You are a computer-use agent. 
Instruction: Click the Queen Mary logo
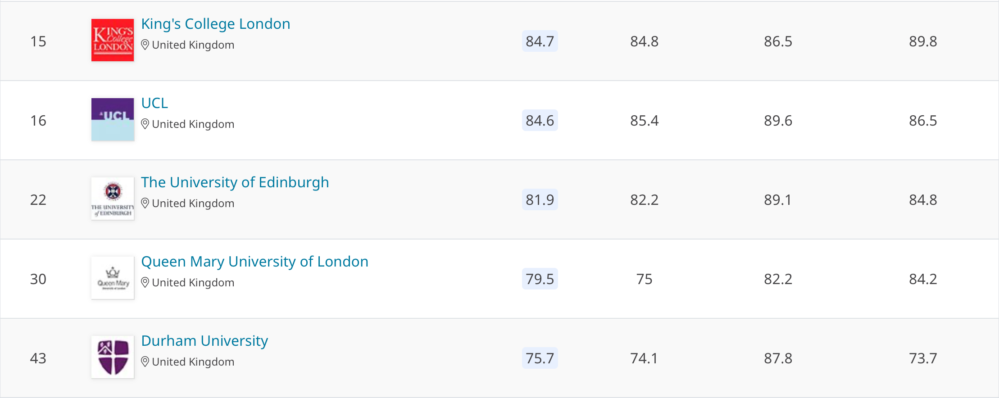(x=113, y=278)
